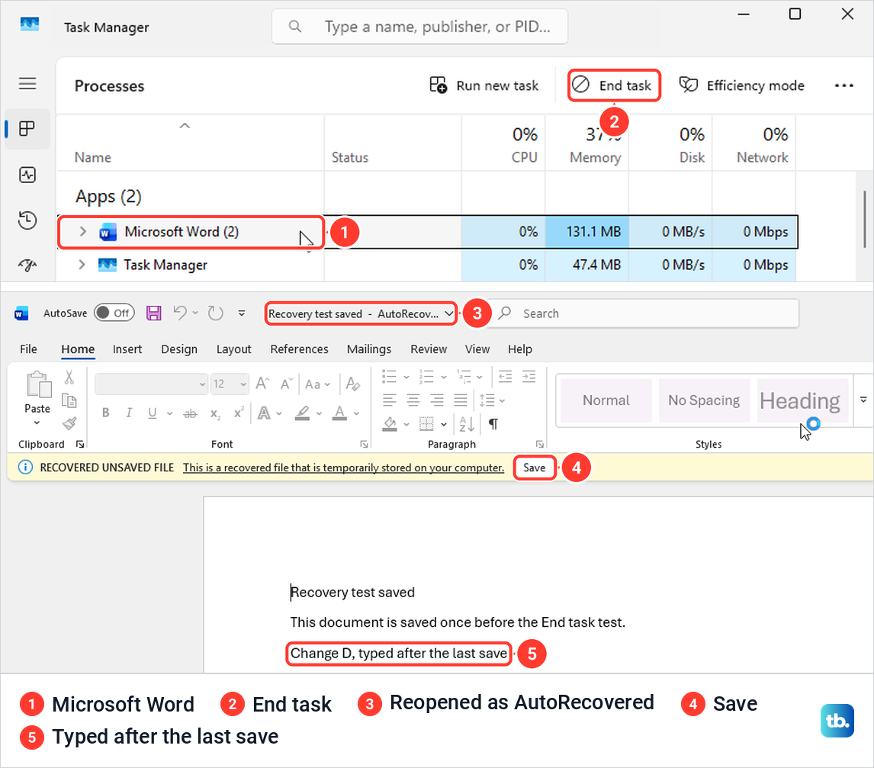This screenshot has width=874, height=768.
Task: Click the Copy icon
Action: tap(69, 400)
